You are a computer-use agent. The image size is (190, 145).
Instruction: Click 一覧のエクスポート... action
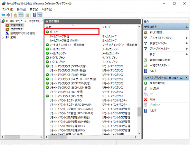[x=160, y=65]
